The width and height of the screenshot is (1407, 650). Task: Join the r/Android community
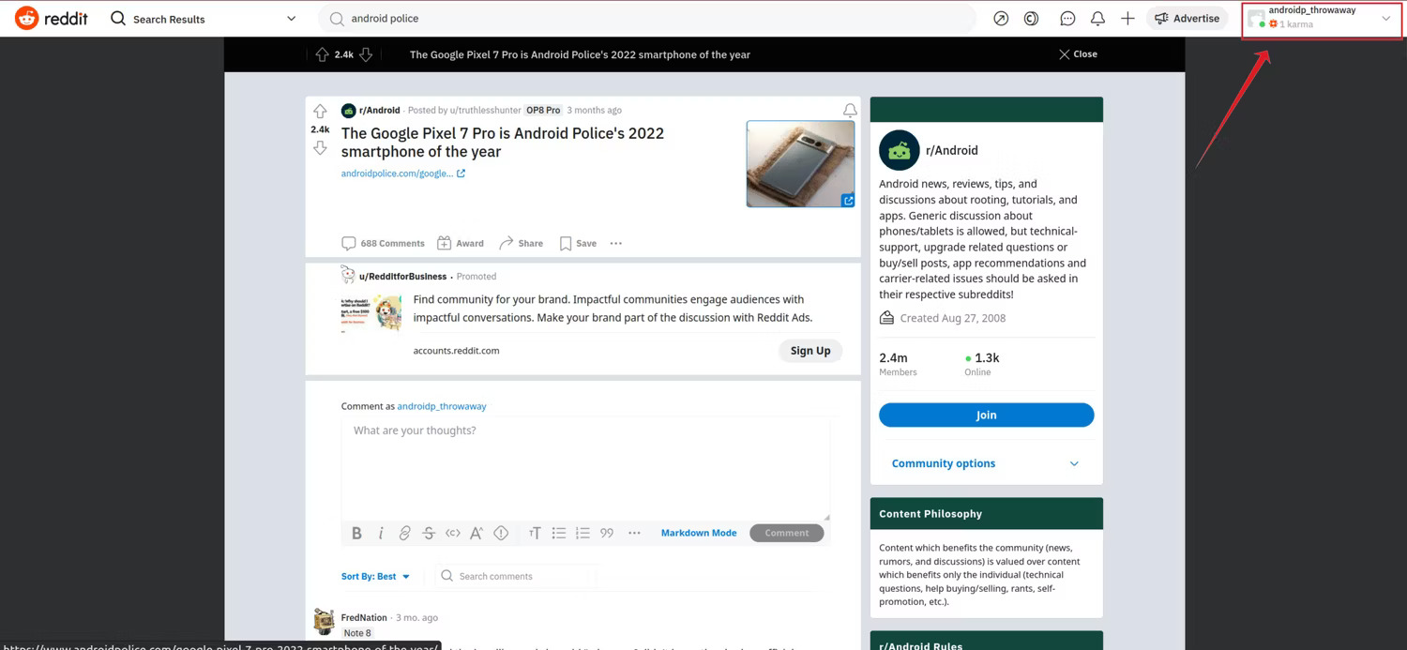[986, 415]
